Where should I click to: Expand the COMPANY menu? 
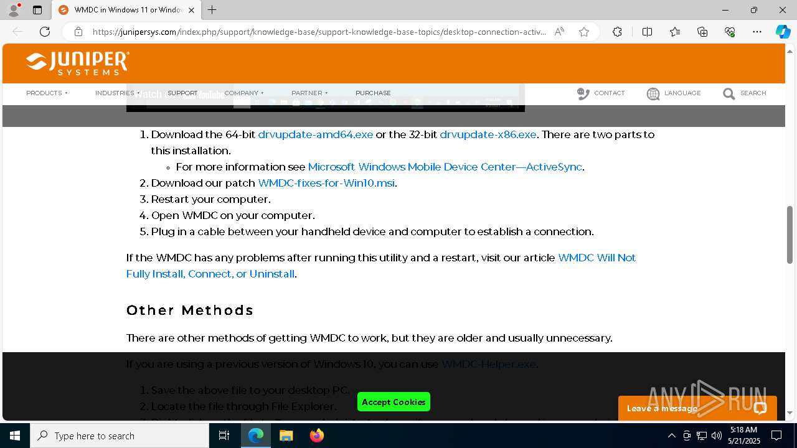244,93
